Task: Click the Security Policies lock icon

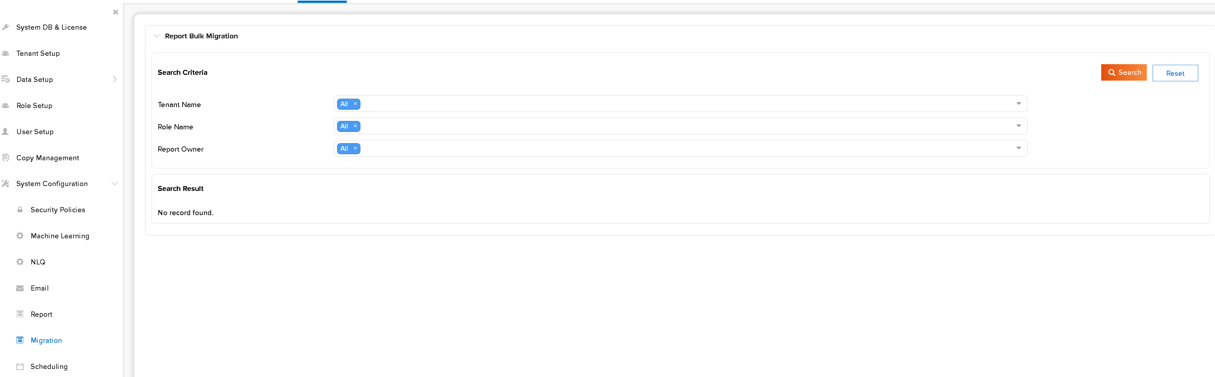Action: click(20, 210)
